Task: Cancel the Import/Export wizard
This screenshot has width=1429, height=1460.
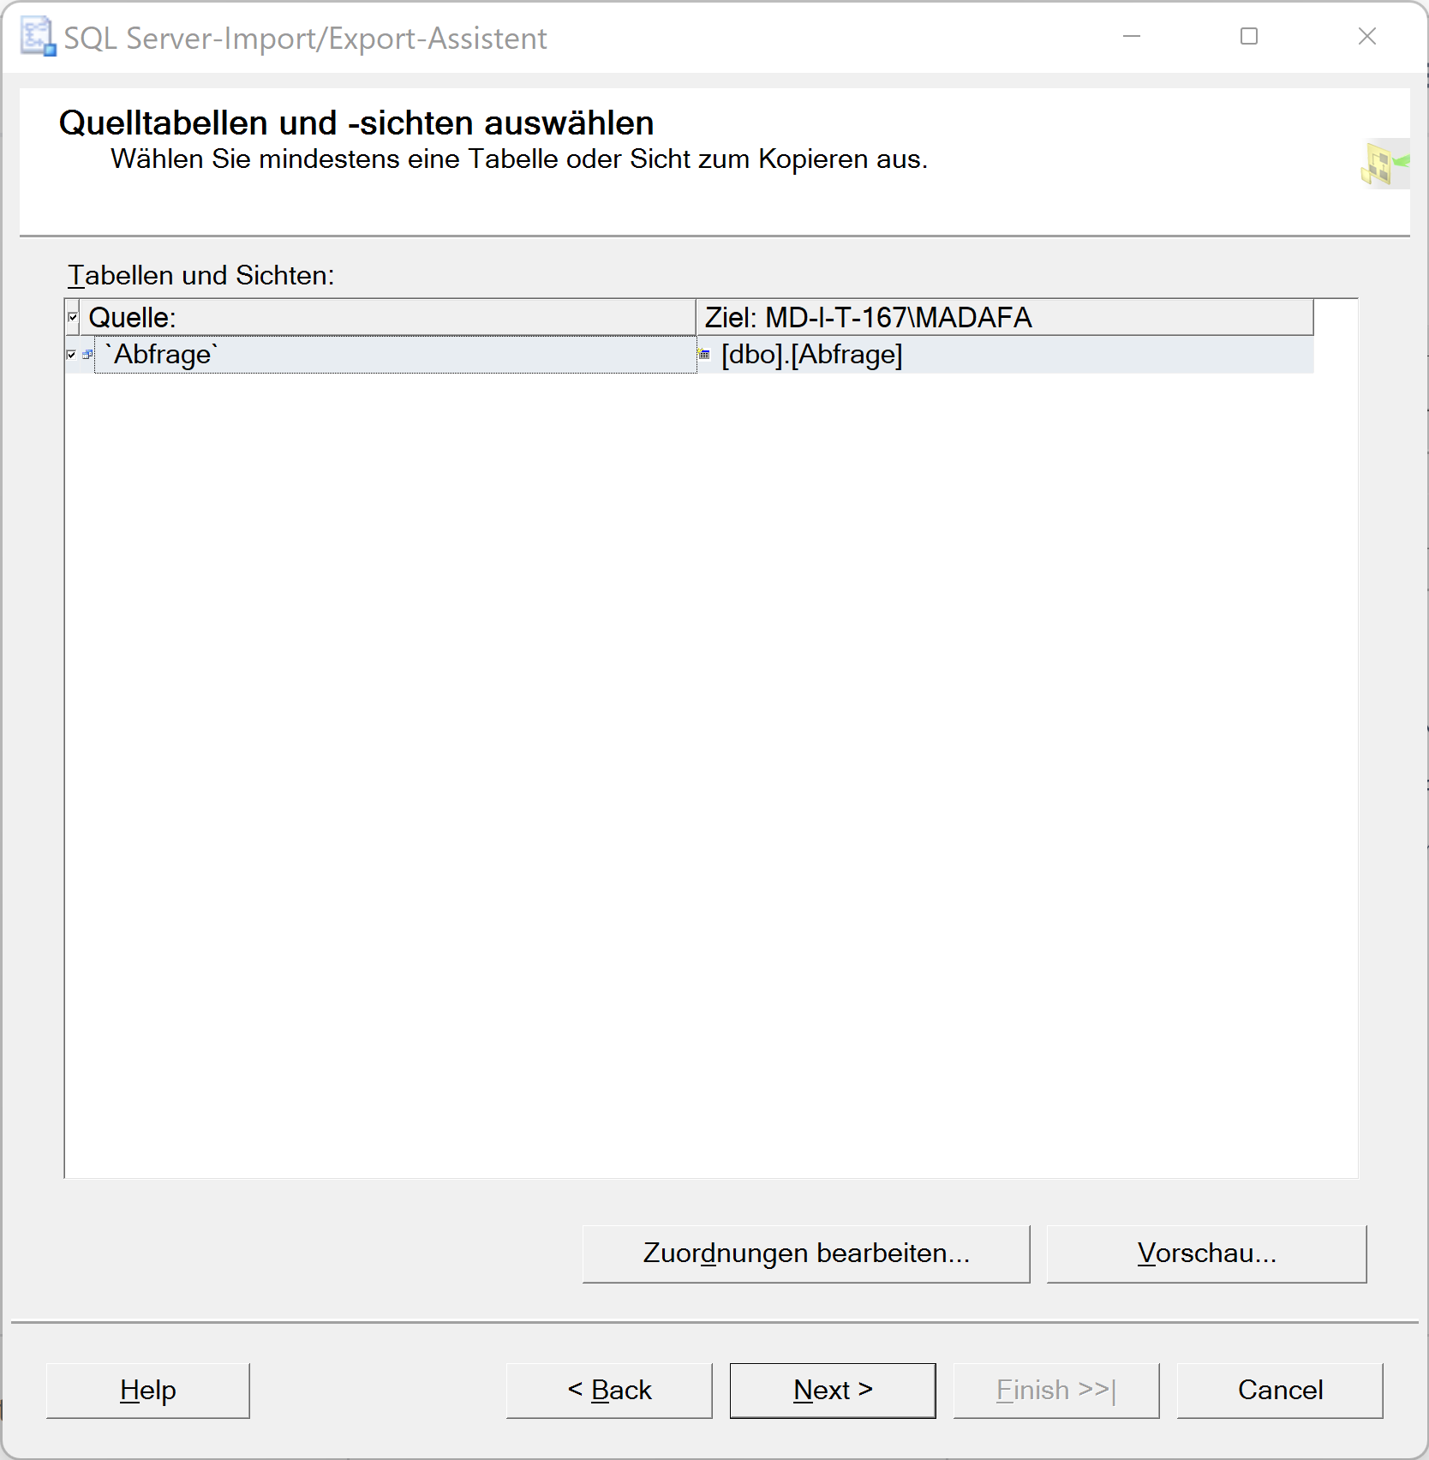Action: click(x=1280, y=1391)
